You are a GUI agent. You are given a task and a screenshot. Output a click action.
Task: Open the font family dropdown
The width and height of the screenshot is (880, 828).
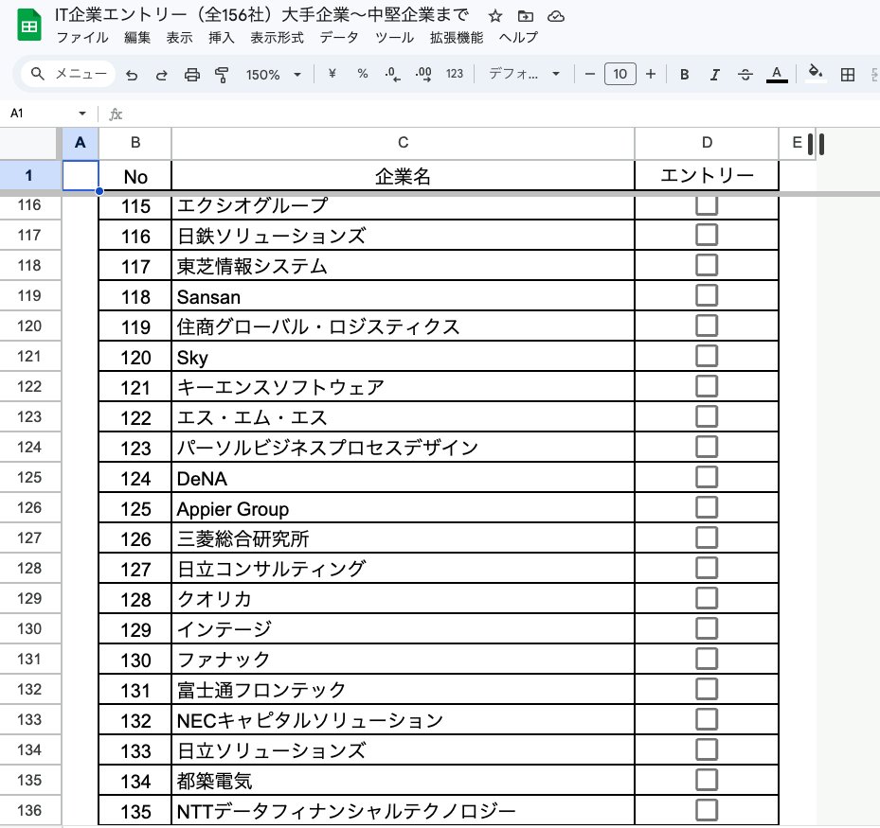coord(524,74)
